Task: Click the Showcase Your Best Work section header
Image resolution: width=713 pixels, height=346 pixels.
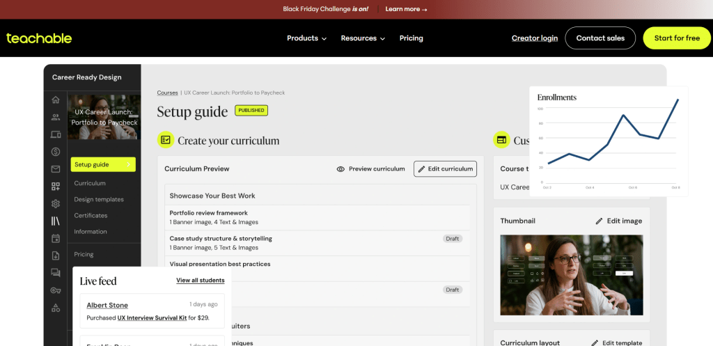Action: (212, 196)
